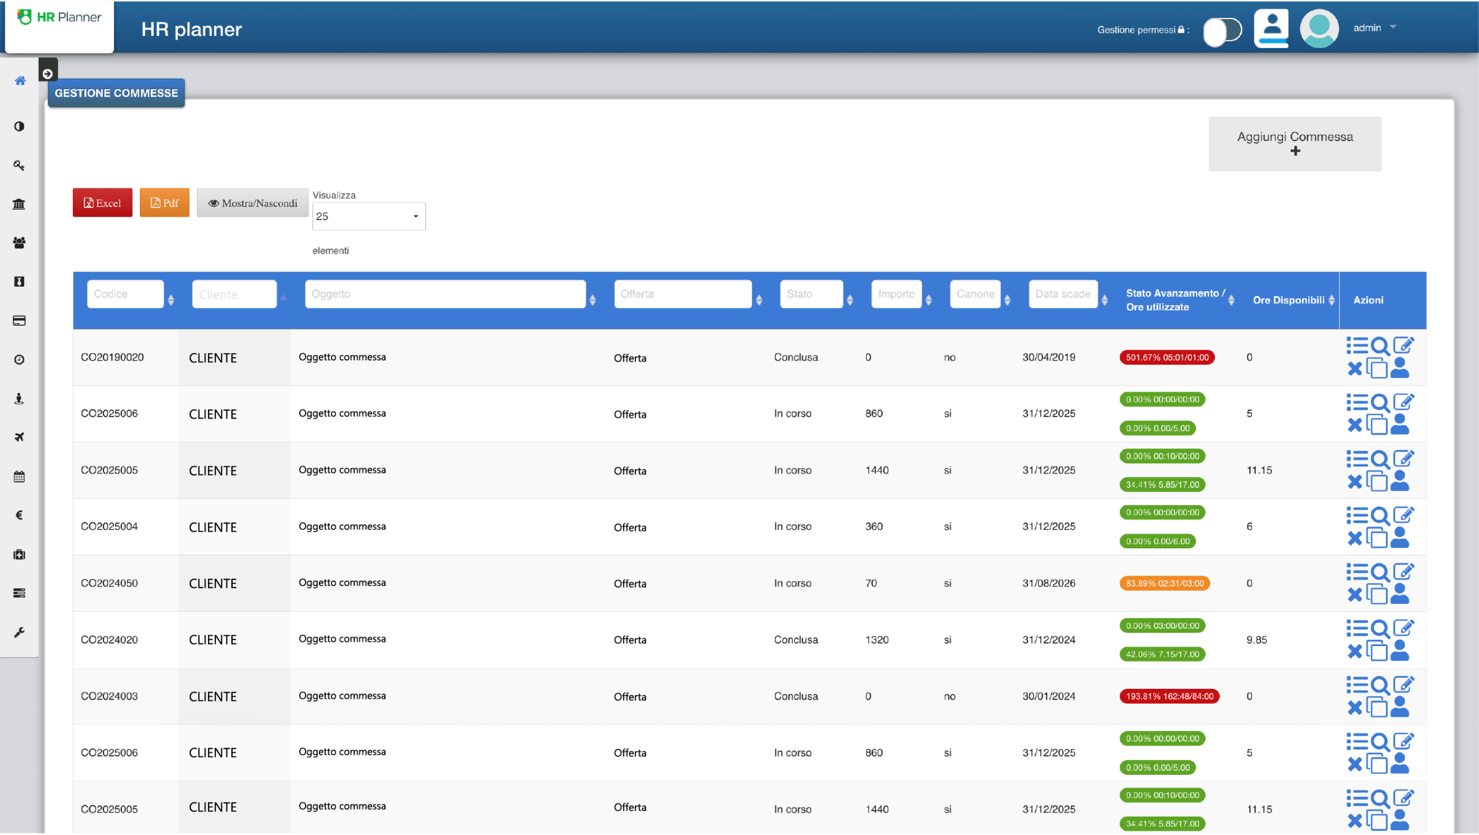1479x835 pixels.
Task: Expand the sidebar with arrow button
Action: pyautogui.click(x=48, y=73)
